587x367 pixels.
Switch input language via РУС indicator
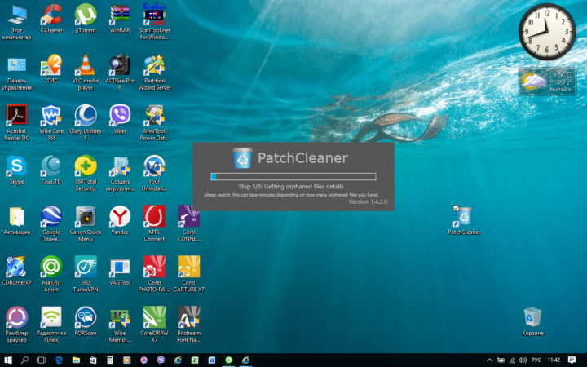[x=536, y=360]
